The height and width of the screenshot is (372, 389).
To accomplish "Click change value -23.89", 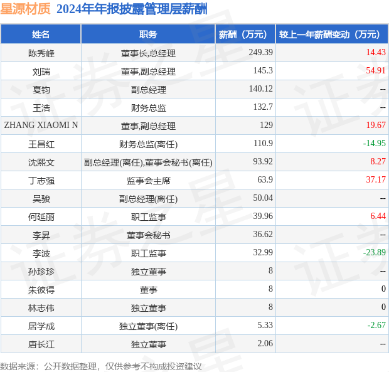I will pyautogui.click(x=375, y=252).
